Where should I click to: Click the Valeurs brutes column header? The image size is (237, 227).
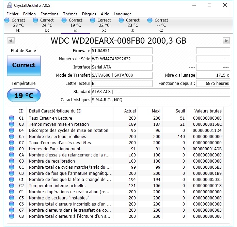tap(205, 111)
